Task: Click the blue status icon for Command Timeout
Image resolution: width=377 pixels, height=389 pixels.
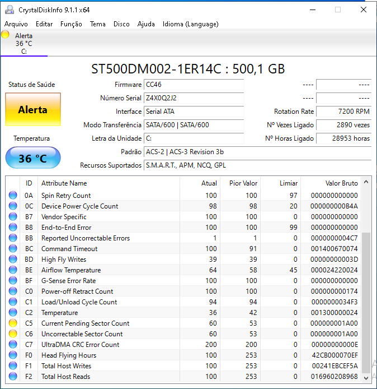Action: pyautogui.click(x=13, y=248)
